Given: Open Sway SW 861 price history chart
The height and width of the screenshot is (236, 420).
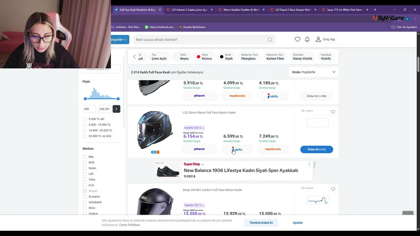Looking at the screenshot, I should point(318,200).
